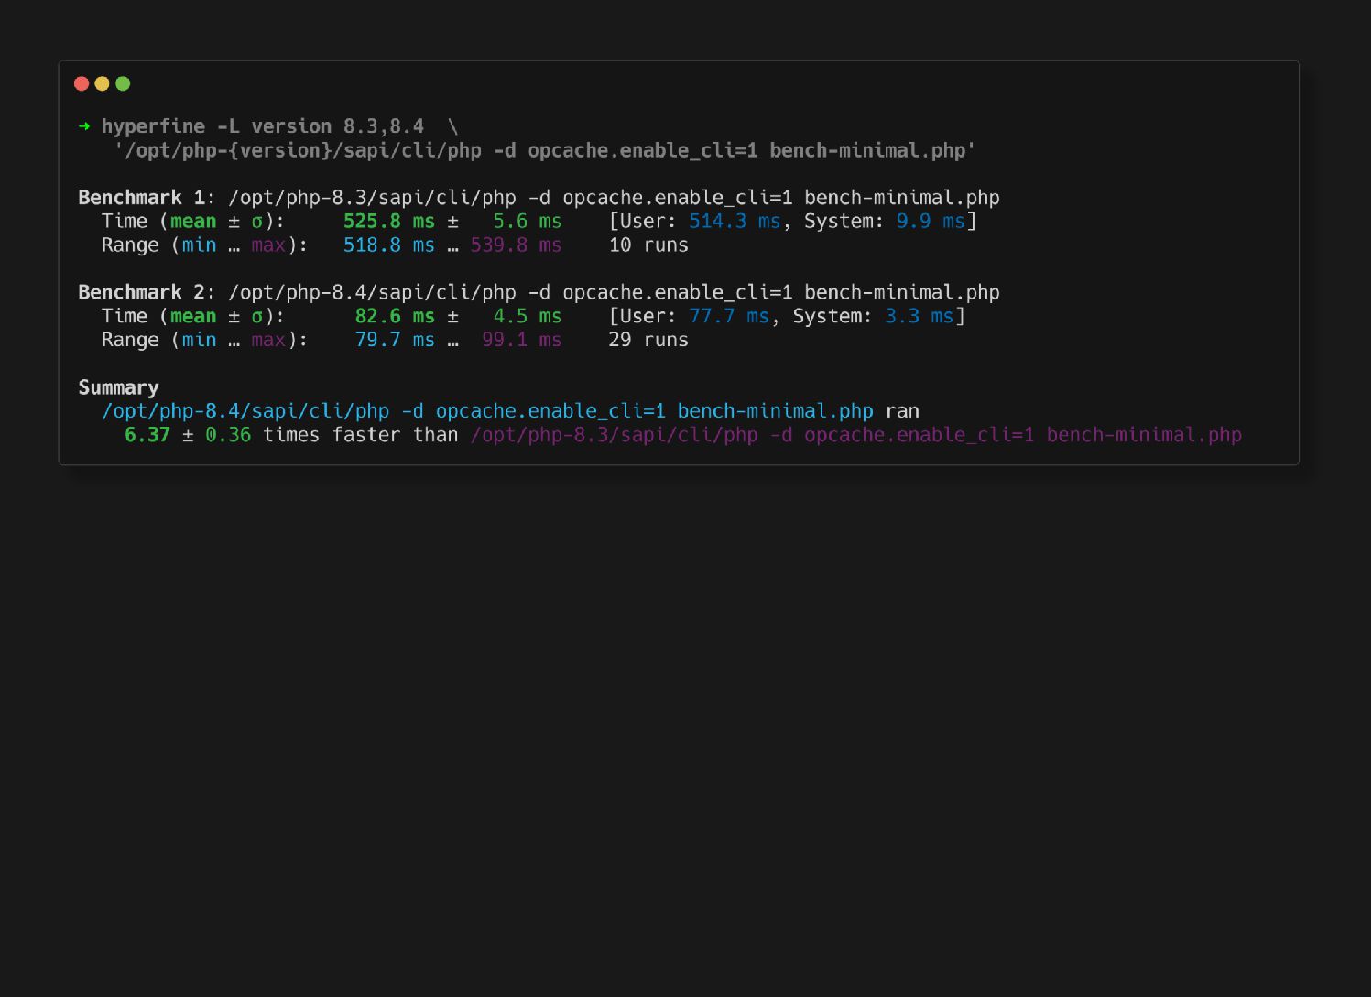Click the red close window dot

tap(82, 84)
